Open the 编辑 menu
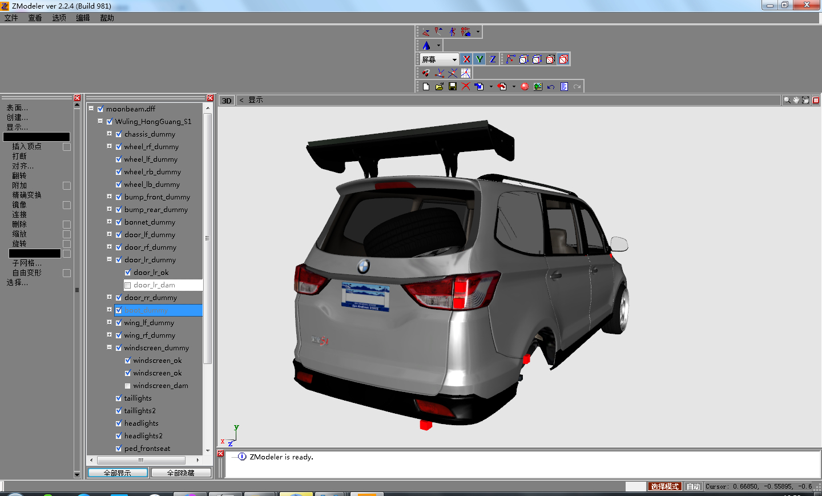 83,18
